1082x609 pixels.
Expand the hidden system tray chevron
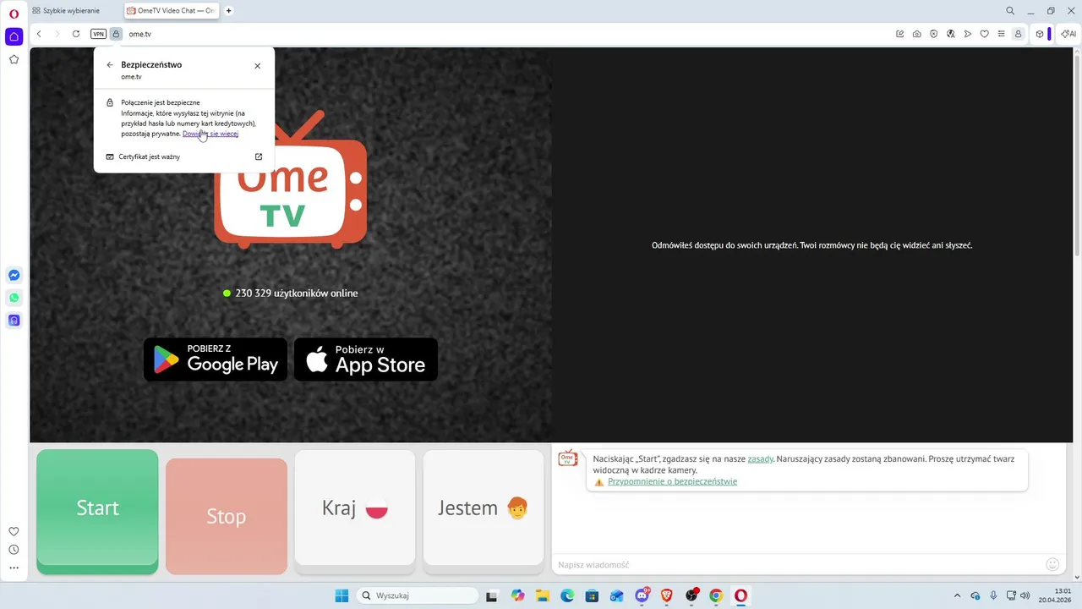coord(957,595)
